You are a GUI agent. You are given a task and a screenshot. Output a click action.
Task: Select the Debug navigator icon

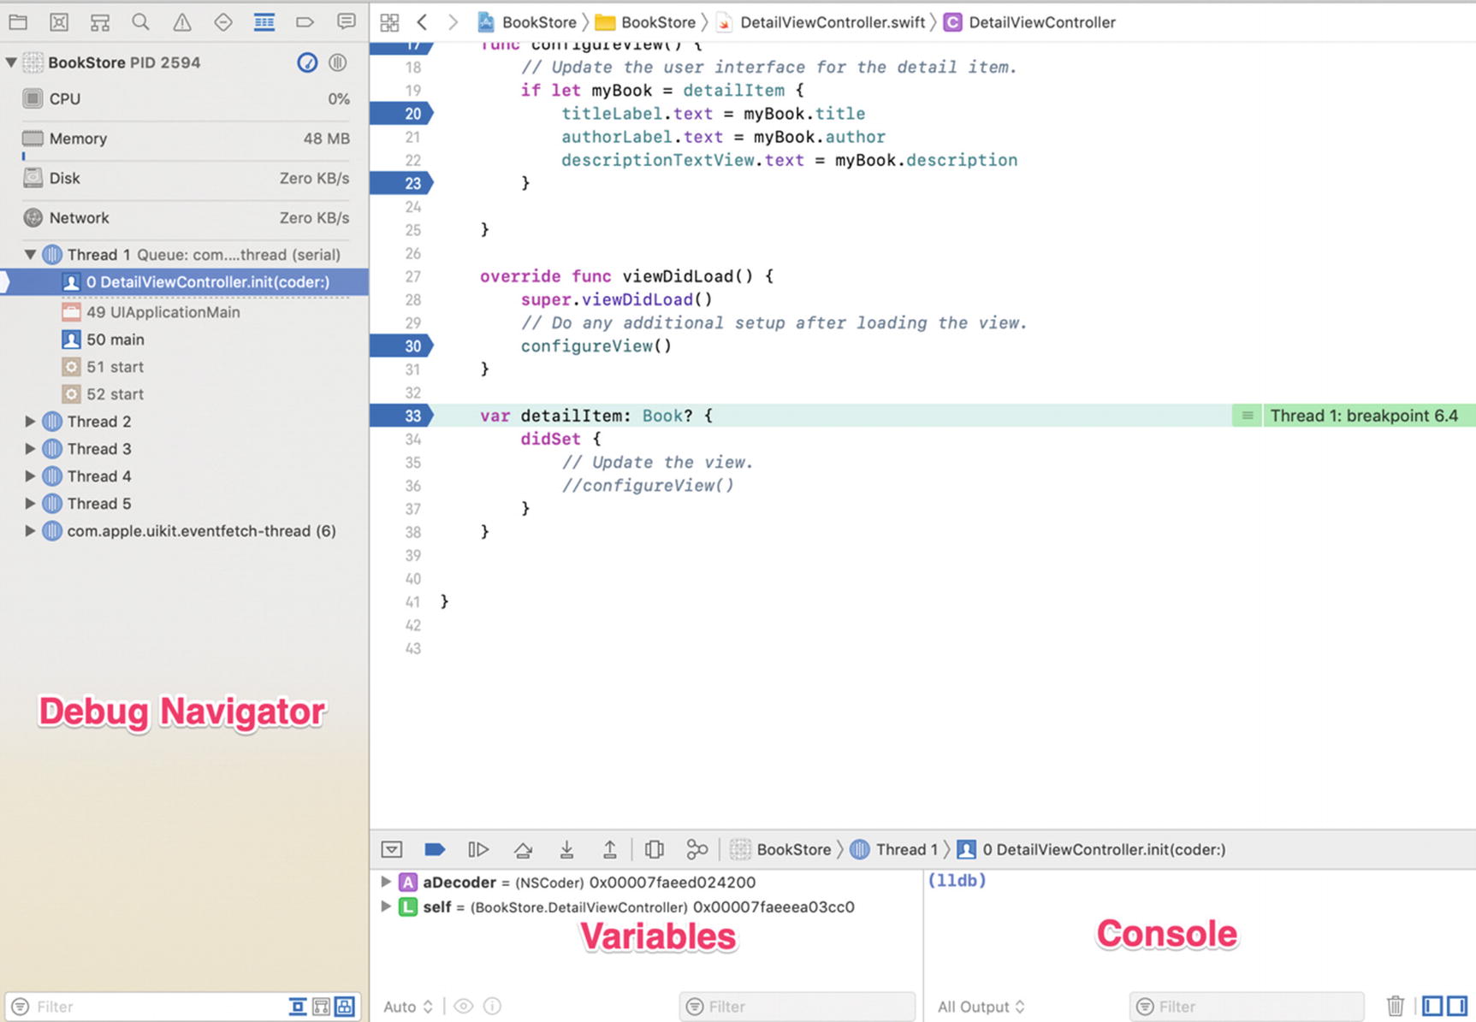(264, 22)
